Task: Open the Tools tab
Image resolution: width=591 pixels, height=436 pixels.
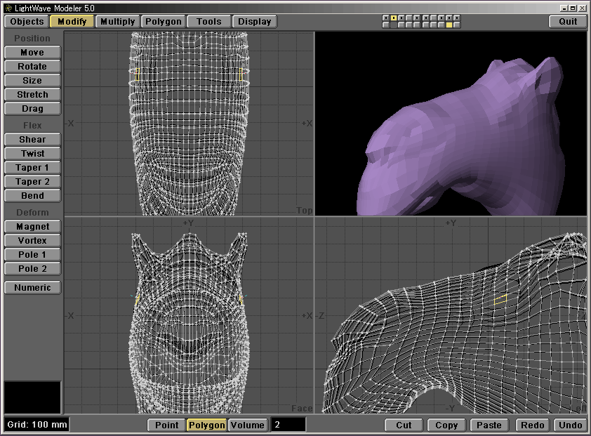Action: [x=208, y=21]
